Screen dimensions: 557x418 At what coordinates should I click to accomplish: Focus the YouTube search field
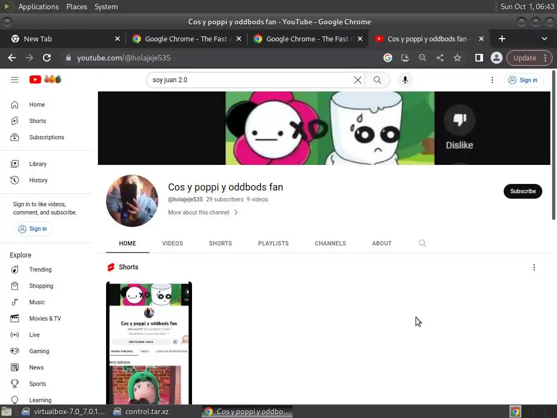(x=250, y=80)
